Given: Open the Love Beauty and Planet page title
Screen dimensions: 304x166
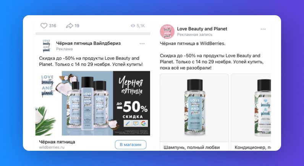Looking at the screenshot, I should 202,29.
